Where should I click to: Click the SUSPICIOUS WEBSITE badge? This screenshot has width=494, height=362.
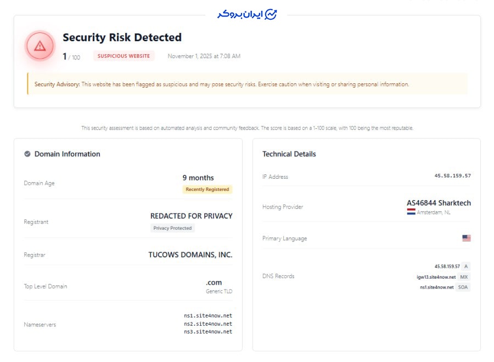pyautogui.click(x=123, y=56)
